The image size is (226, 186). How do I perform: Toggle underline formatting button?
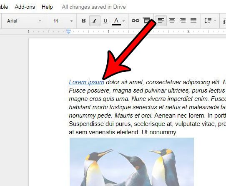coord(105,21)
